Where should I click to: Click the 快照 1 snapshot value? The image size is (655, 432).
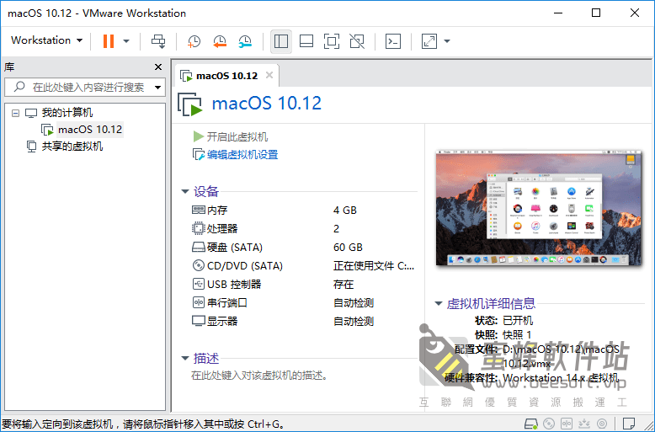click(517, 334)
